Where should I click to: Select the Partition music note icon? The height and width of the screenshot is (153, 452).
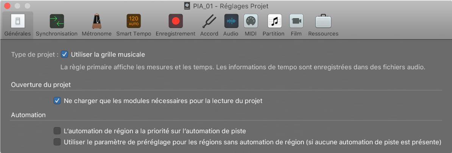[x=273, y=21]
